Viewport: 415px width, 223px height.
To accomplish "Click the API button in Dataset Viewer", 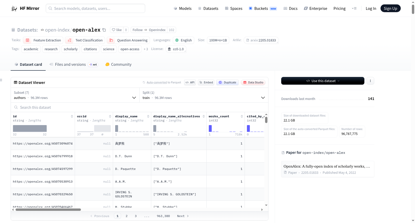I will click(190, 82).
